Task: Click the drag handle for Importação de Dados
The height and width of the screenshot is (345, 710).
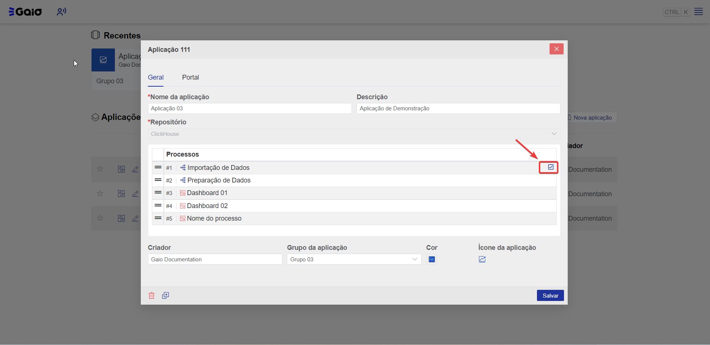Action: point(158,168)
